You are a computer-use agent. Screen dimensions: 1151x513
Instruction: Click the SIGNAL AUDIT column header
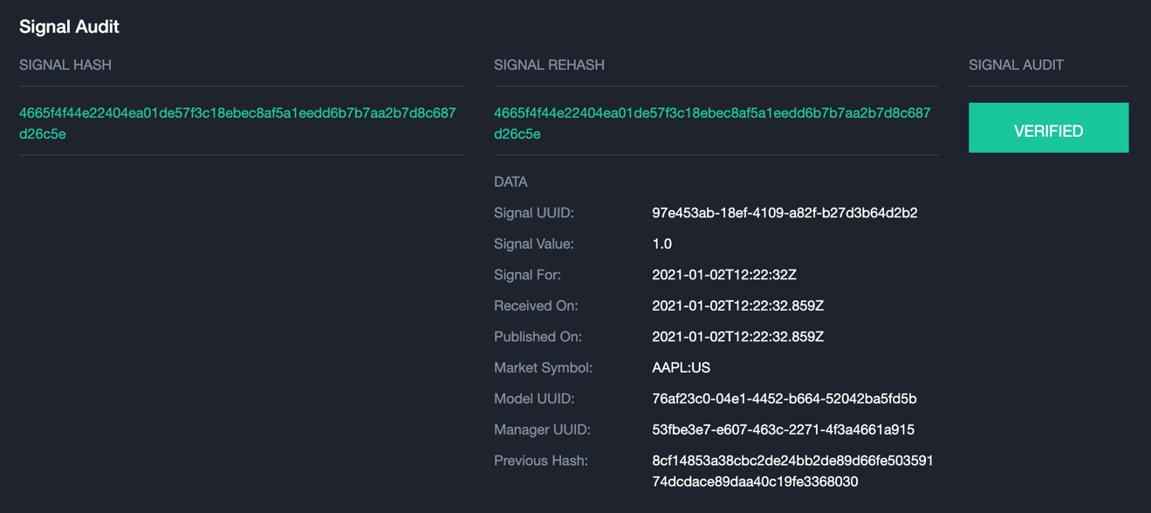point(1010,64)
